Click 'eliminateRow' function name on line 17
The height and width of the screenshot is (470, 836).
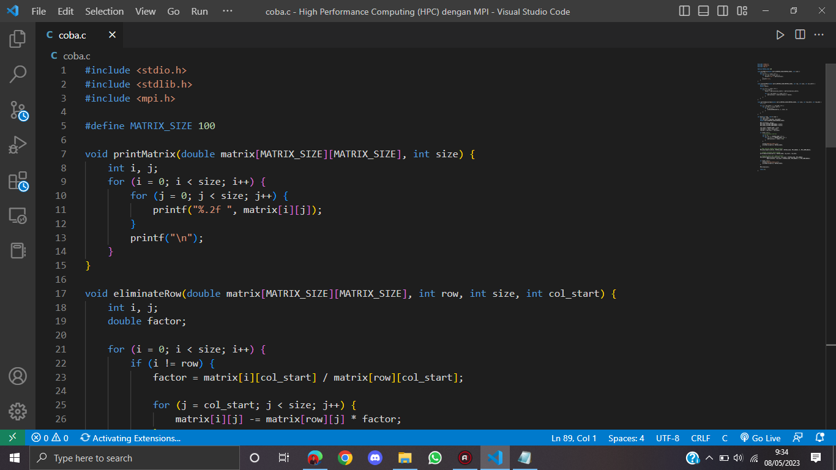tap(147, 294)
